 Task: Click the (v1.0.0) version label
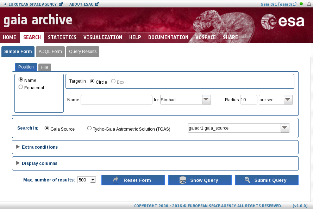[300, 206]
